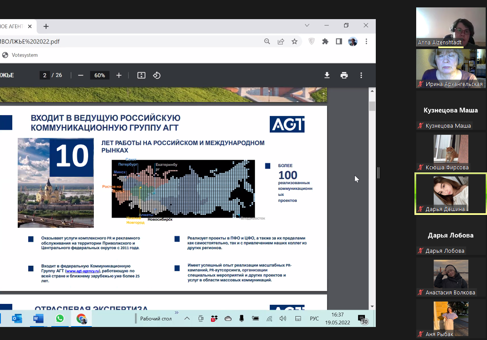The height and width of the screenshot is (340, 487).
Task: Toggle the browser side panel
Action: tap(339, 41)
